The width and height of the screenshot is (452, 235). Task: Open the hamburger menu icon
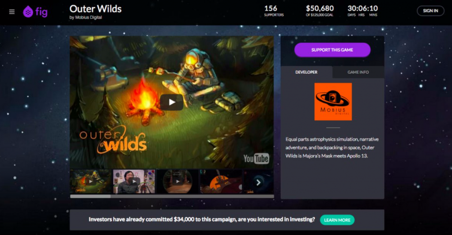click(12, 12)
